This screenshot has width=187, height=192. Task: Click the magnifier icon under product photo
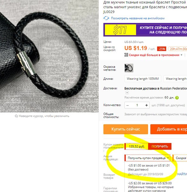pos(16,116)
